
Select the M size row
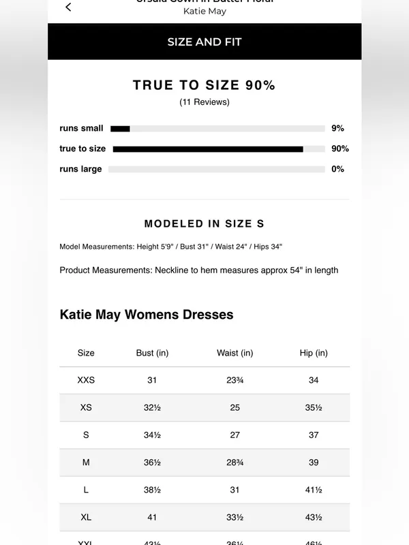tap(204, 463)
